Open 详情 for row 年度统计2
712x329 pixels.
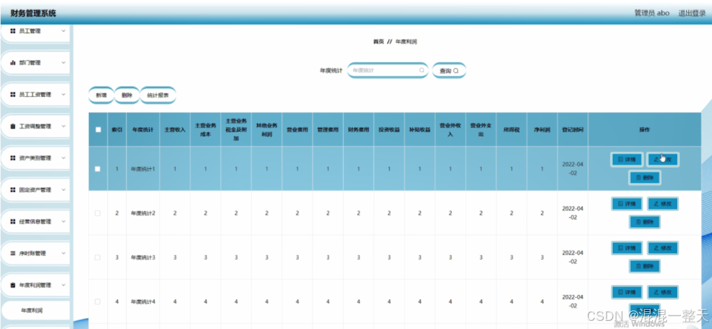click(627, 204)
